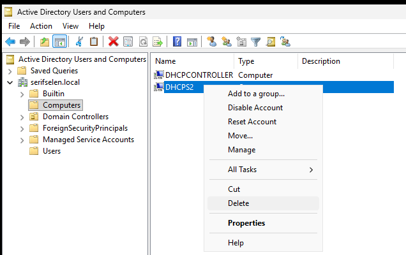Choose Properties in context menu

[x=263, y=223]
